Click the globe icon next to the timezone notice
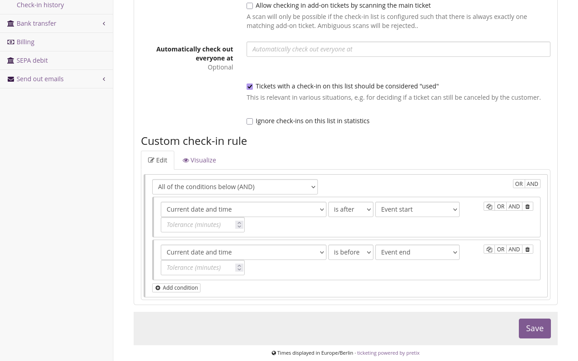The image size is (578, 361). (274, 352)
